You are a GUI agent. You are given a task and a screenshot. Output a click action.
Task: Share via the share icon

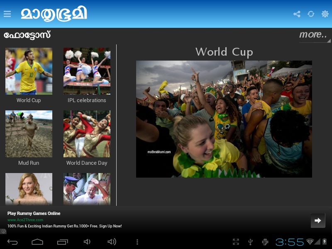(x=297, y=14)
